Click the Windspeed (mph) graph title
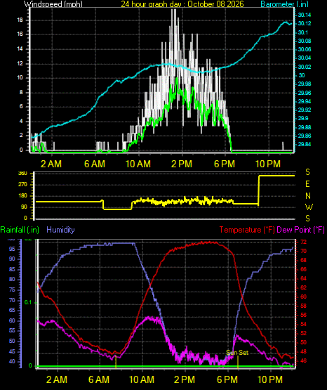This screenshot has width=327, height=390. 53,4
